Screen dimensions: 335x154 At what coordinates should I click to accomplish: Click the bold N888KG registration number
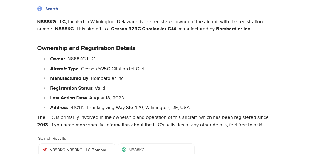(x=64, y=29)
